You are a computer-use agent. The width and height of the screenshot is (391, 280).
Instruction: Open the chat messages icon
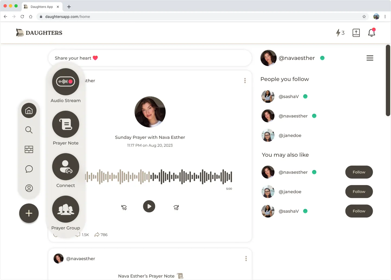(29, 169)
